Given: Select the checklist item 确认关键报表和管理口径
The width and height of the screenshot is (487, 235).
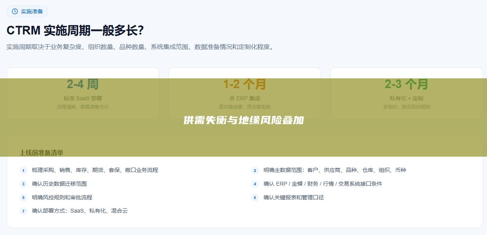Looking at the screenshot, I should coord(294,197).
